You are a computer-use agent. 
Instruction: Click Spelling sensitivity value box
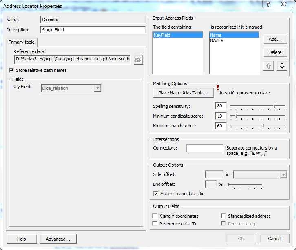click(x=221, y=106)
